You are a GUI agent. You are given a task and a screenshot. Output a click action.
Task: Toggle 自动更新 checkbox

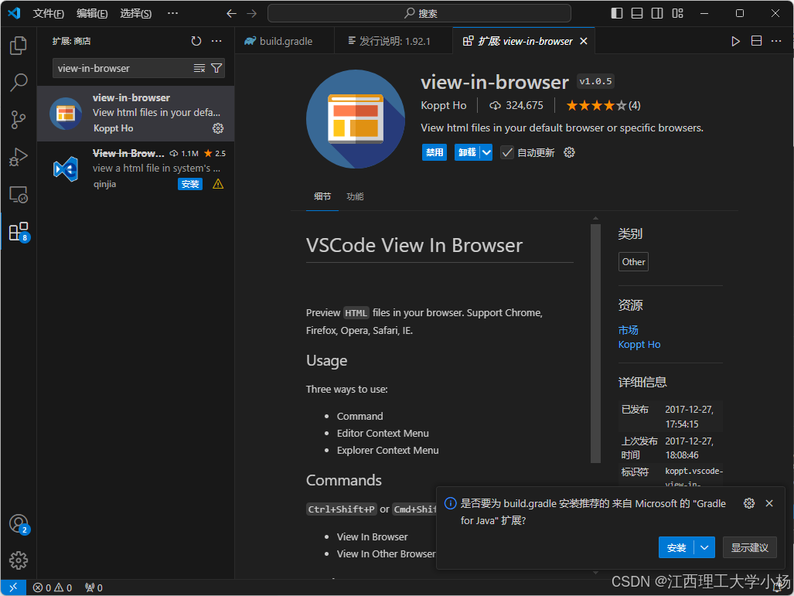click(507, 152)
